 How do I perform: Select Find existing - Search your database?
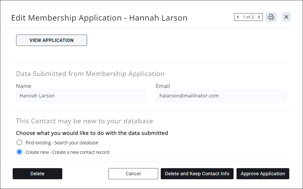pos(19,143)
